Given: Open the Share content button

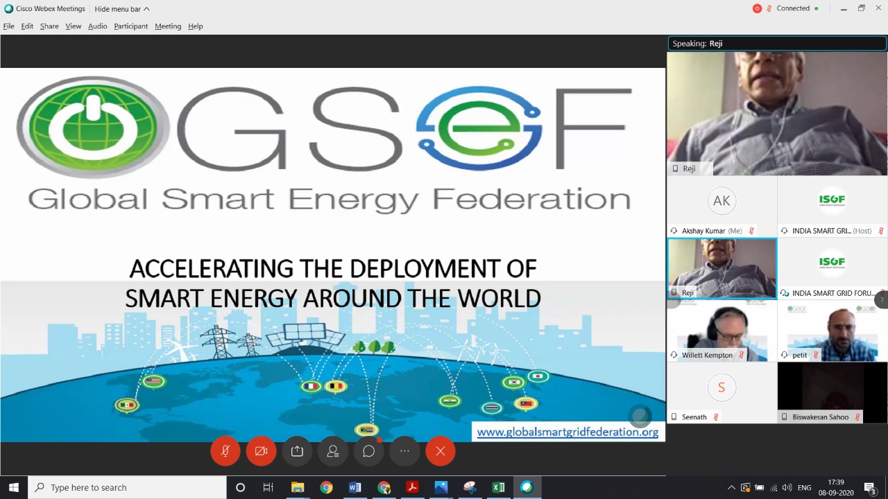Looking at the screenshot, I should click(x=297, y=451).
